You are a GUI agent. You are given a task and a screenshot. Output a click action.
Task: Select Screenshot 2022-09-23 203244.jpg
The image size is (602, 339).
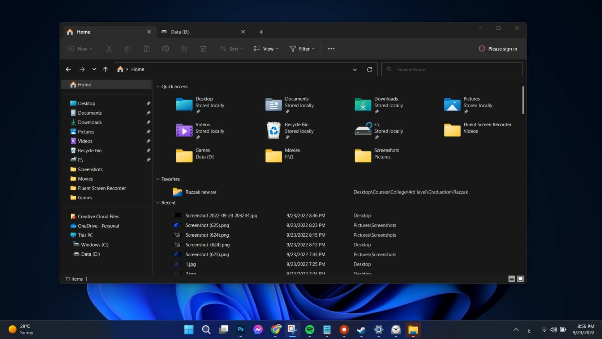221,216
